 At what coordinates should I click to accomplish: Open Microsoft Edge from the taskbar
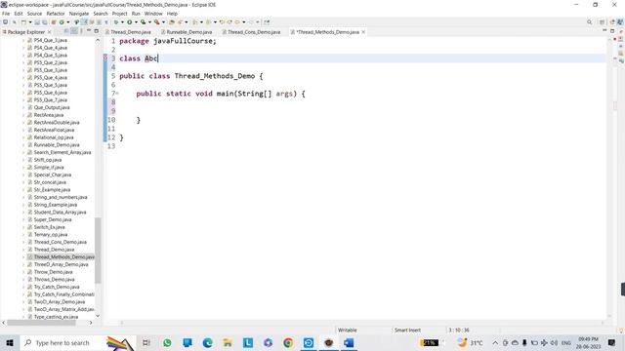207,342
